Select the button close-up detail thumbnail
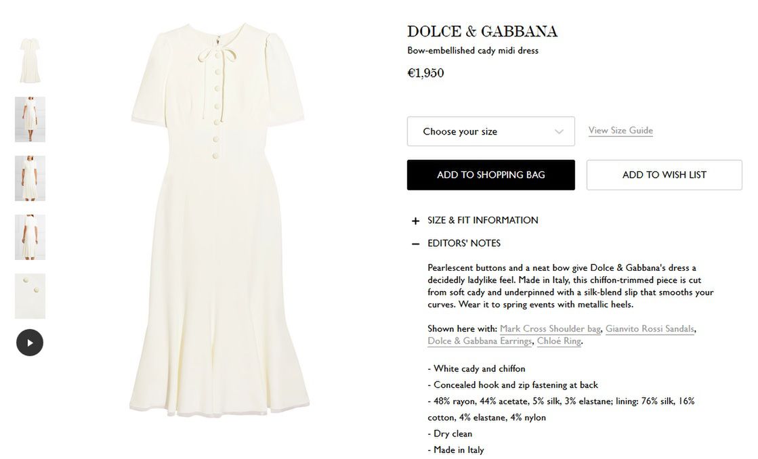The width and height of the screenshot is (758, 459). [x=30, y=296]
